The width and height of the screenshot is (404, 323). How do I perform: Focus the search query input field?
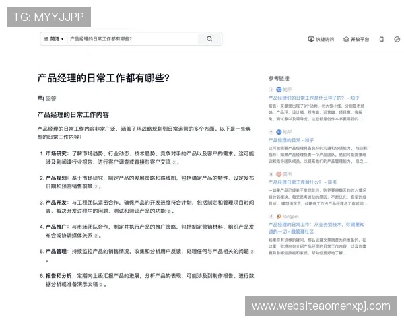point(133,39)
